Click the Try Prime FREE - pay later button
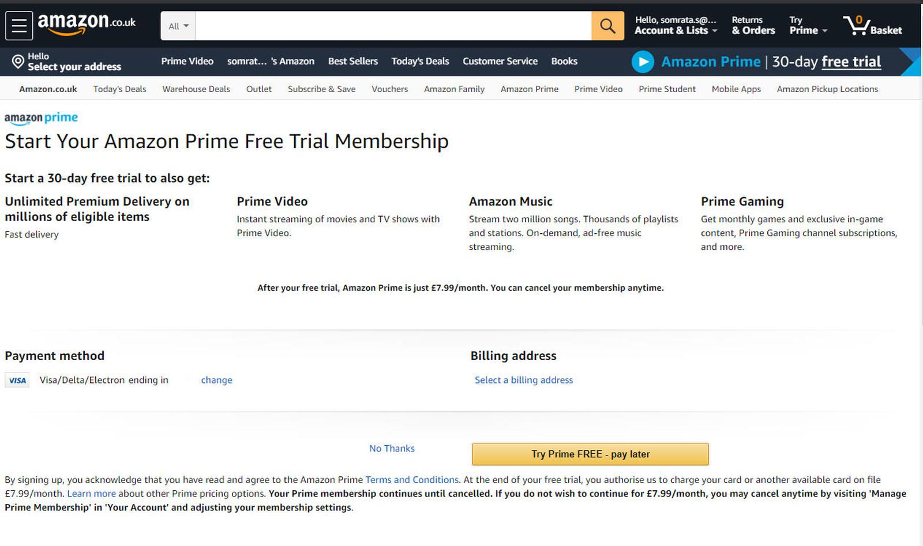 coord(590,454)
